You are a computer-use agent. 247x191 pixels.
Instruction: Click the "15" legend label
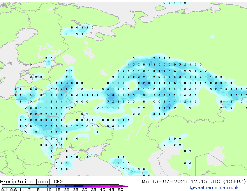point(58,189)
